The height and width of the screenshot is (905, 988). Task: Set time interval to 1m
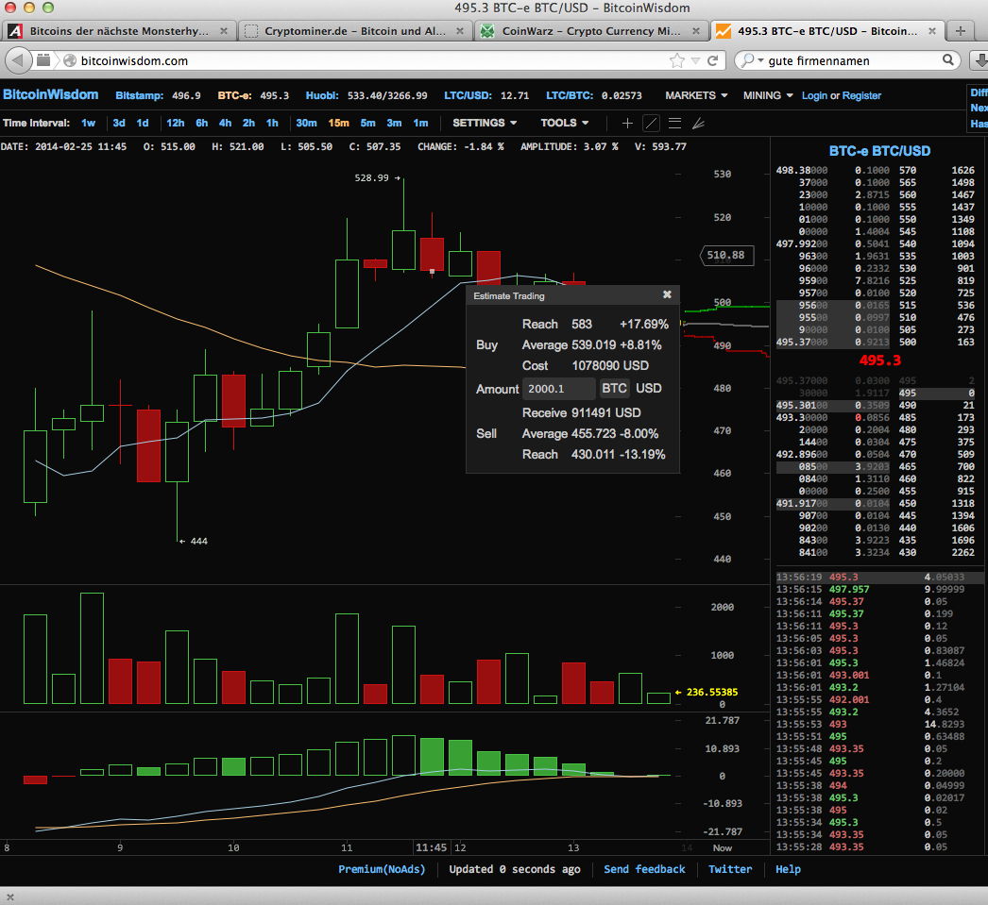421,123
